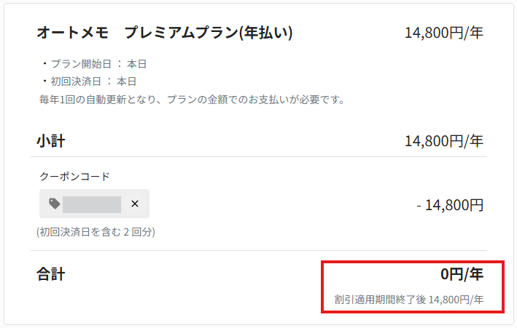517x328 pixels.
Task: Click the クーポンコード label
Action: click(74, 177)
